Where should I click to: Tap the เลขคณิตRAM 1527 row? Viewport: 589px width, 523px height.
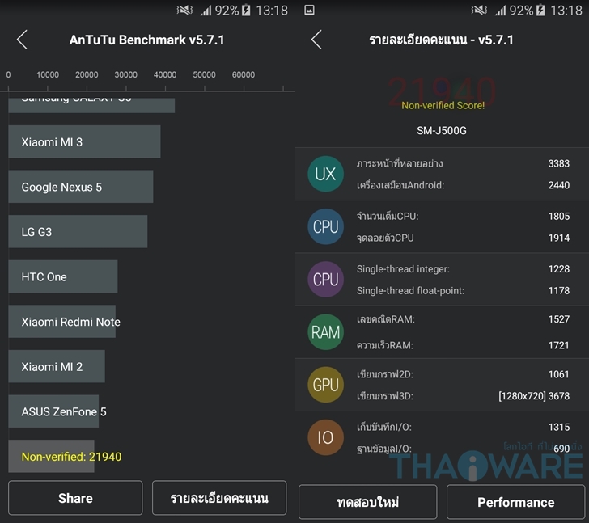pos(463,319)
